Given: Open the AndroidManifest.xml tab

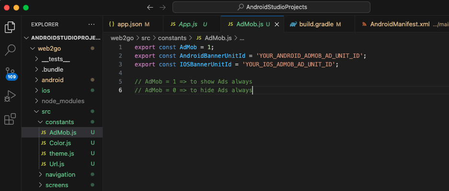Looking at the screenshot, I should coord(400,24).
